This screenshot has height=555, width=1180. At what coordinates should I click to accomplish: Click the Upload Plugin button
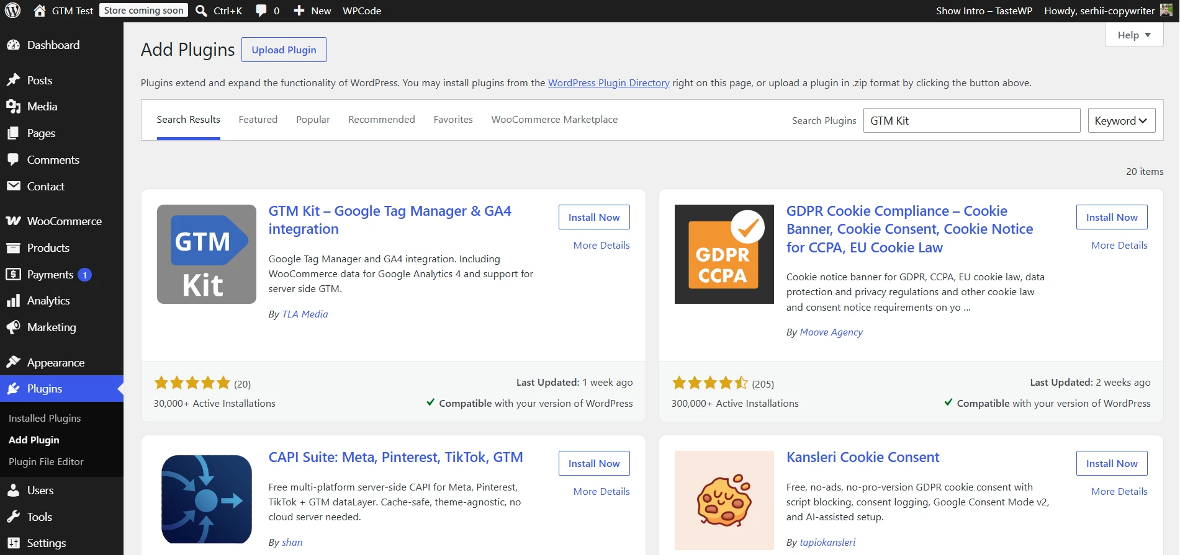(x=284, y=50)
